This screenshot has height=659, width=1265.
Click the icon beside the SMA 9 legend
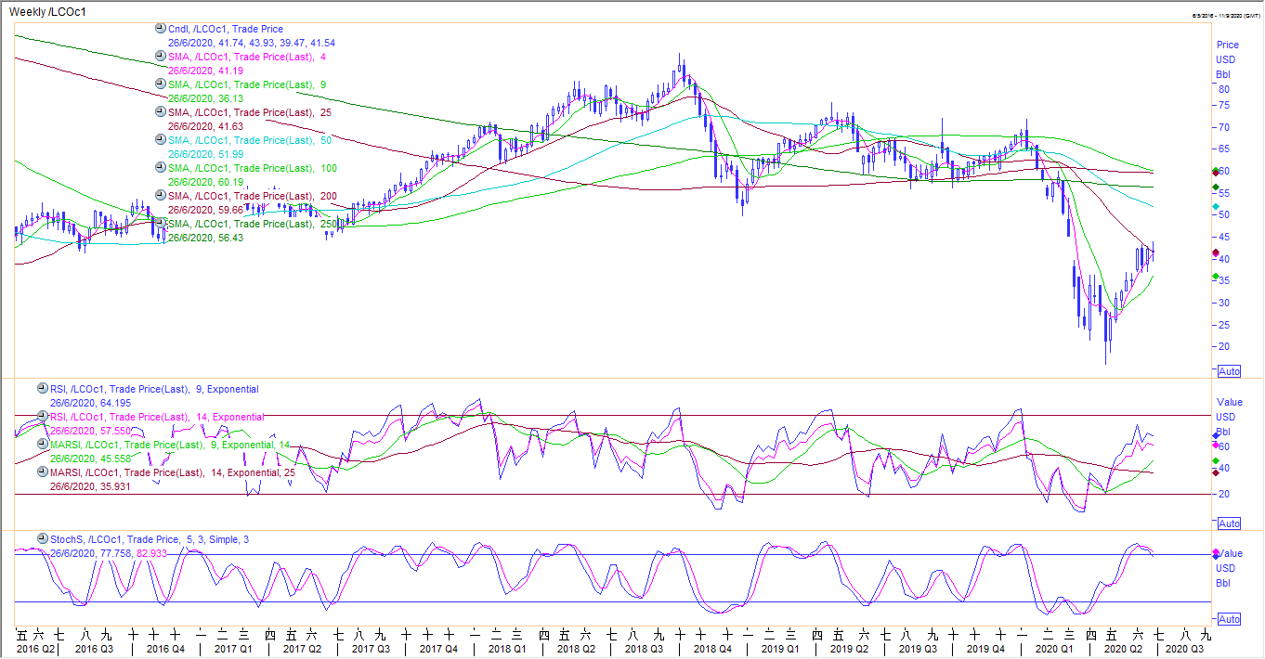coord(160,84)
